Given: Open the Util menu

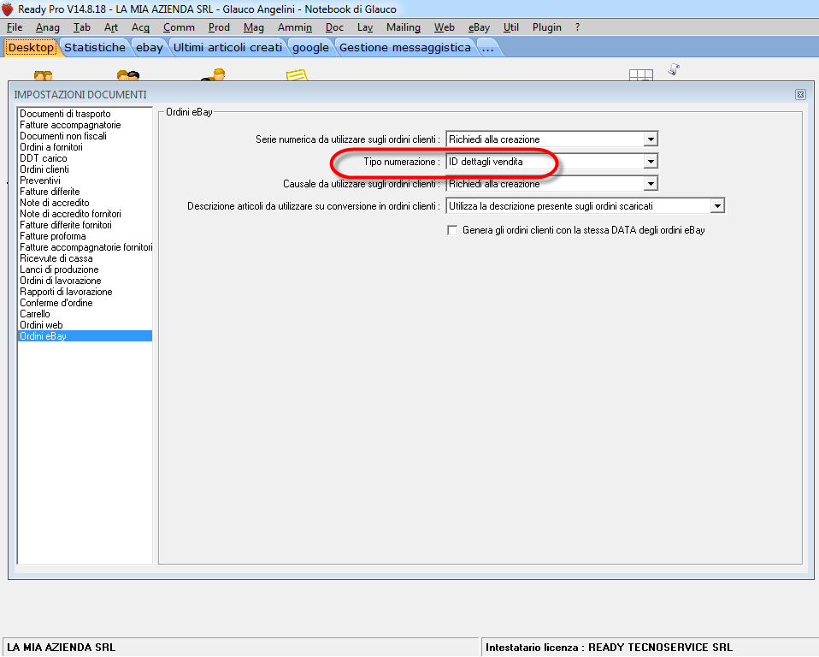Looking at the screenshot, I should [x=511, y=27].
